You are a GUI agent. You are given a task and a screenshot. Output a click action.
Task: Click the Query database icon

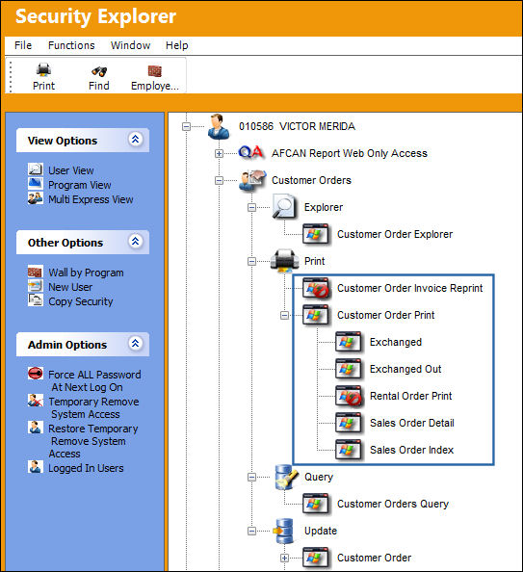[286, 477]
